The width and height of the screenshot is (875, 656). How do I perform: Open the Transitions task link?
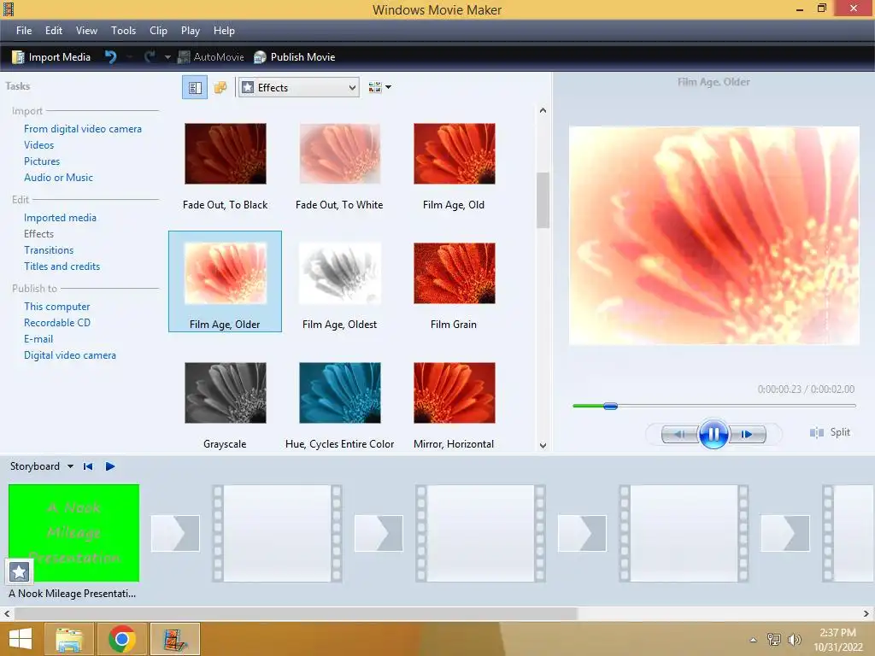pyautogui.click(x=49, y=250)
